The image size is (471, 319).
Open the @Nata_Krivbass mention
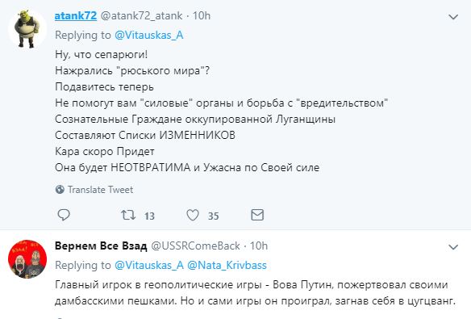coord(227,265)
